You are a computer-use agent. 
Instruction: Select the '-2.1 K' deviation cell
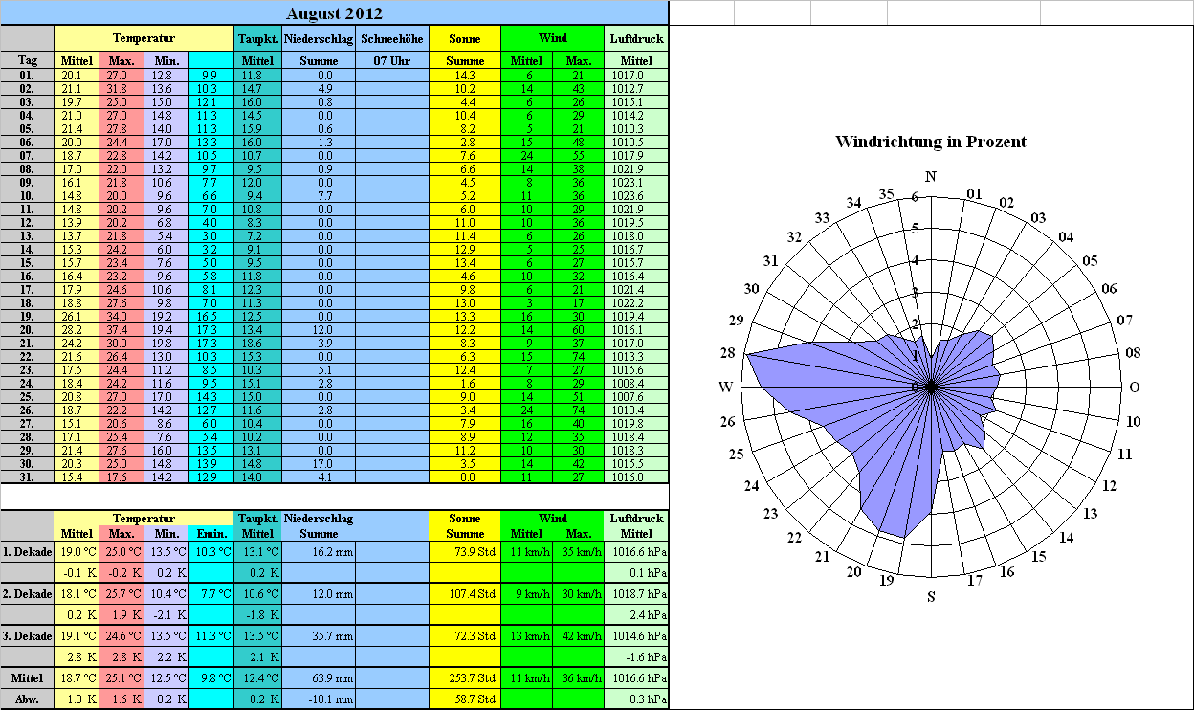point(166,614)
